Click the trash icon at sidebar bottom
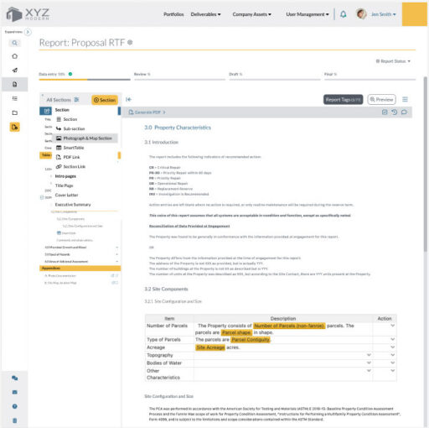Viewport: 429px width, 428px height. pyautogui.click(x=14, y=420)
